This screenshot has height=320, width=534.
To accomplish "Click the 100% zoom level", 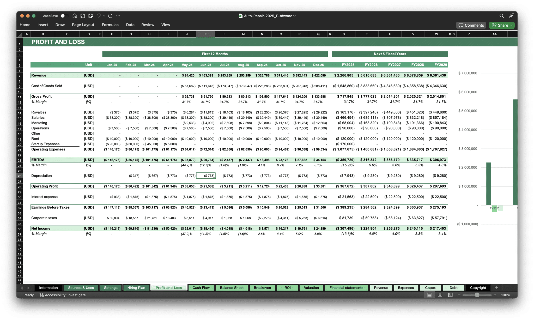I will (x=506, y=295).
